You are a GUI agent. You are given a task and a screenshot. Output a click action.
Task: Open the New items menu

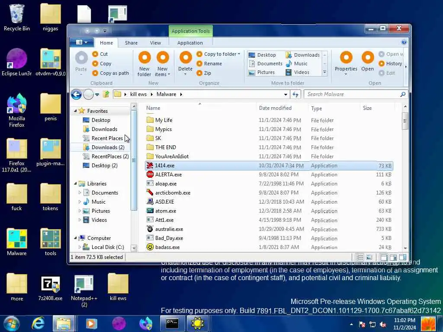tap(163, 64)
